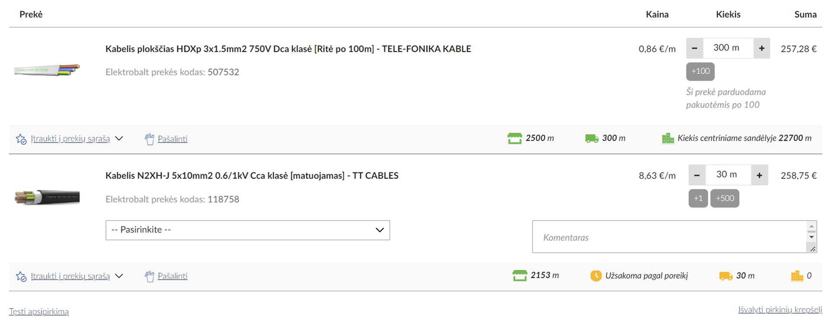Click the central warehouse icon for 22700 m
The image size is (830, 320).
tap(668, 138)
